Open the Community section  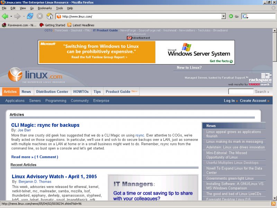80,101
